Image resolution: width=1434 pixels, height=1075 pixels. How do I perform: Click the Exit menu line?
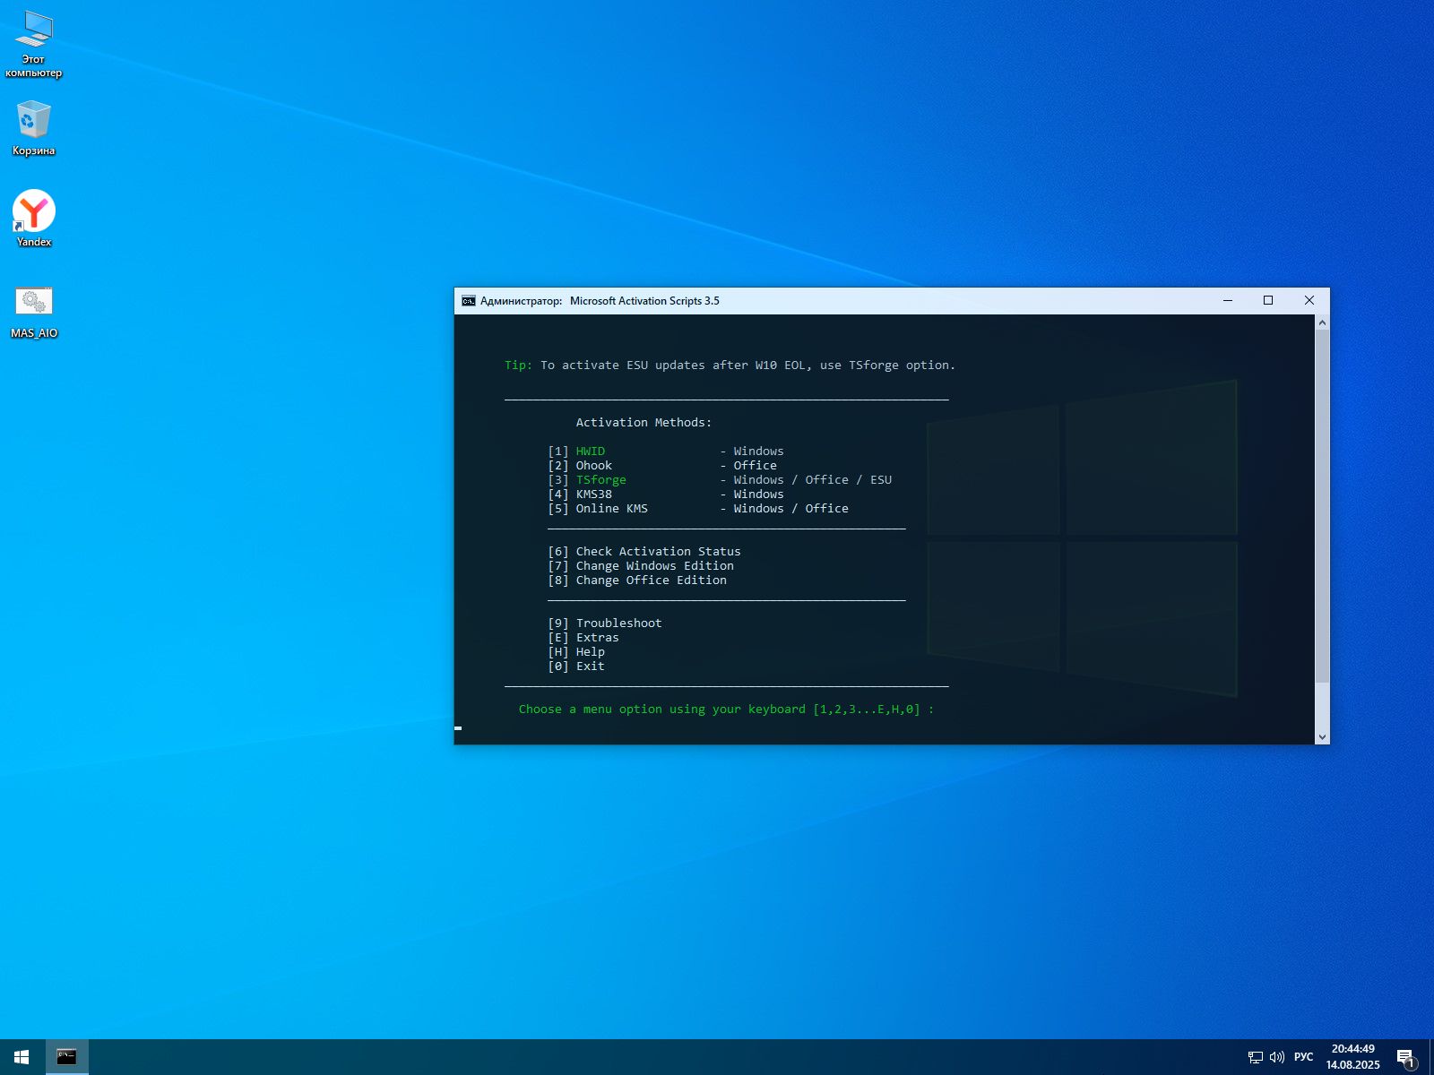tap(575, 666)
